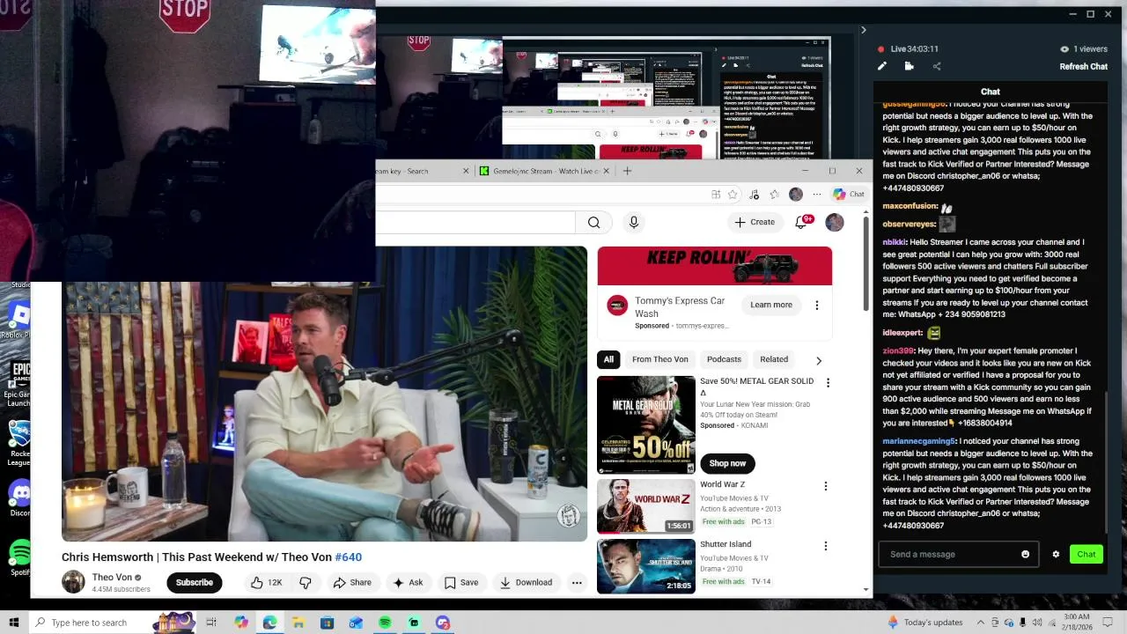
Task: Open the Edge browser profile avatar
Action: click(796, 195)
